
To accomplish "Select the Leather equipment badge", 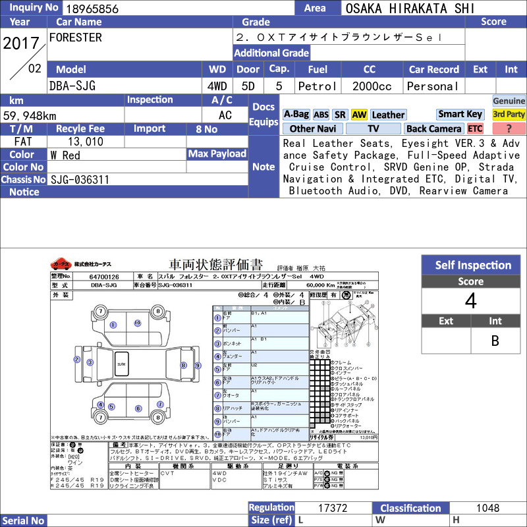I will [x=388, y=115].
